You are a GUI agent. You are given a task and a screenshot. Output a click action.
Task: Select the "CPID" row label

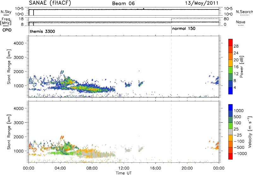pos(7,30)
